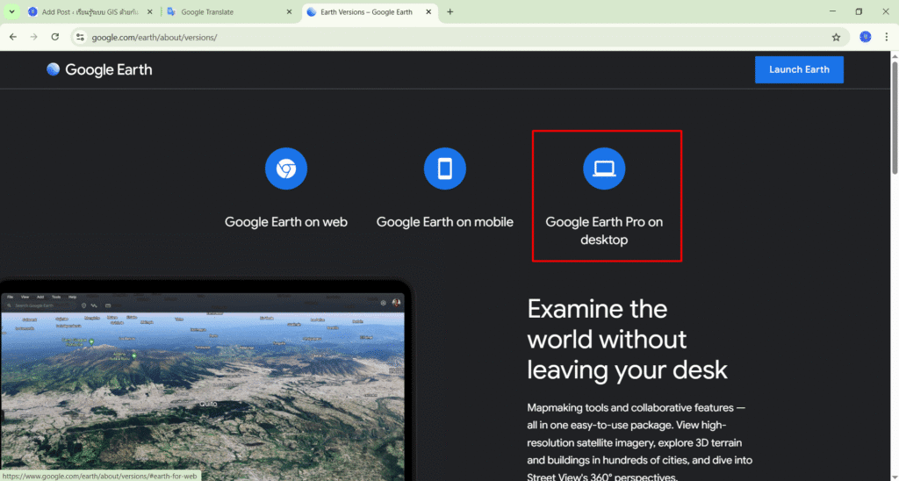Click the Google Earth Pro desktop laptop icon
Image resolution: width=899 pixels, height=481 pixels.
coord(604,169)
